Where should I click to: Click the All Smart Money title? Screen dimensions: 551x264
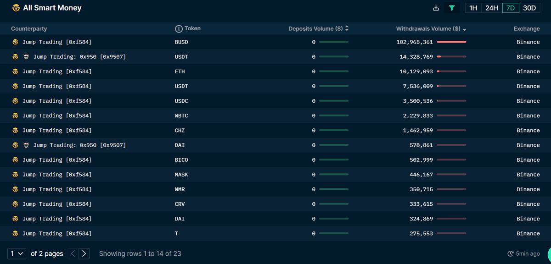(52, 8)
